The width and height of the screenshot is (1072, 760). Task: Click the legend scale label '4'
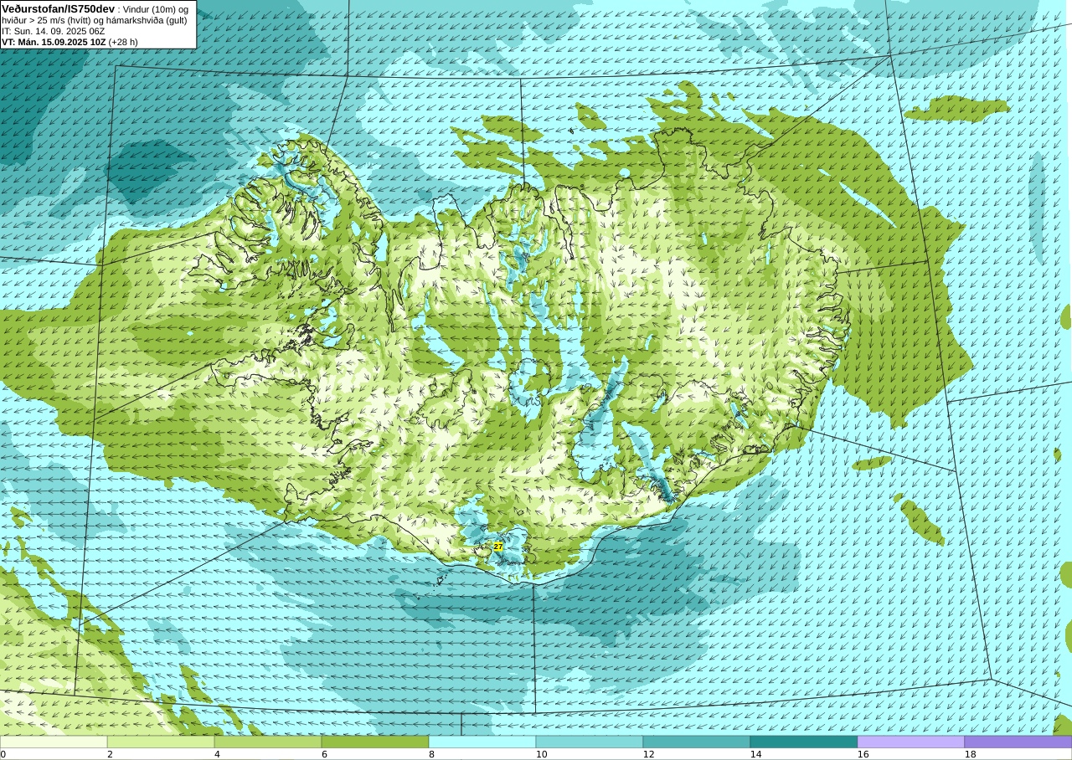[x=217, y=754]
